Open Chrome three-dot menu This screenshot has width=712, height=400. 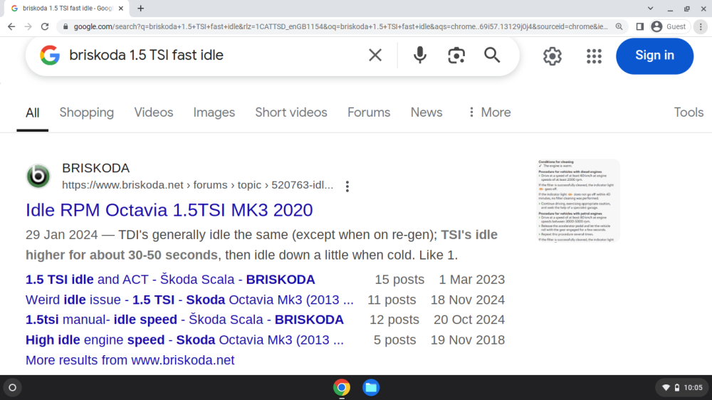click(701, 27)
